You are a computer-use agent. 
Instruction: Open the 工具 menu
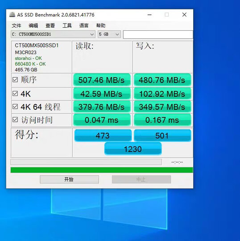coord(67,25)
